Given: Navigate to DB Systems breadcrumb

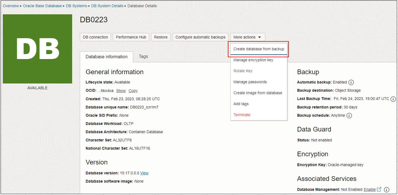Looking at the screenshot, I should click(77, 6).
